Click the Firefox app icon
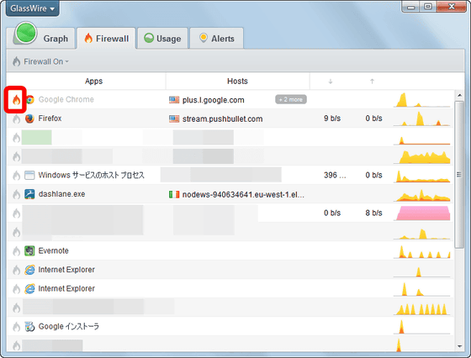The height and width of the screenshot is (358, 471). [29, 118]
